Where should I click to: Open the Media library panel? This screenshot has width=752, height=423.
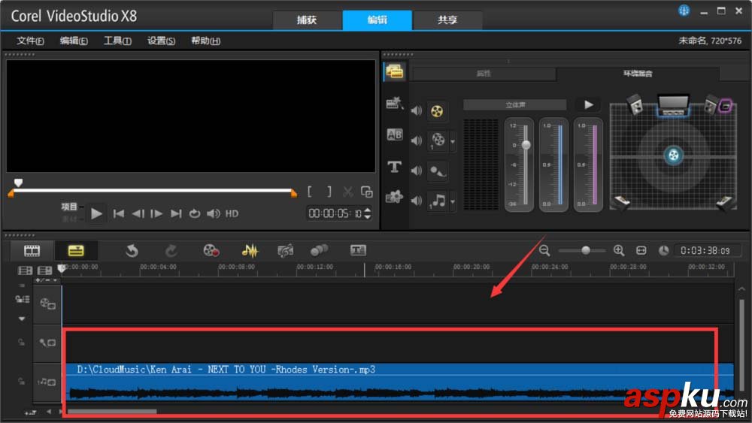pyautogui.click(x=394, y=72)
